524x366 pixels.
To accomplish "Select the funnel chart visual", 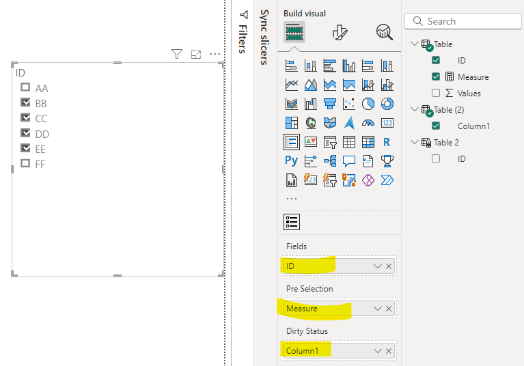I will (x=330, y=104).
